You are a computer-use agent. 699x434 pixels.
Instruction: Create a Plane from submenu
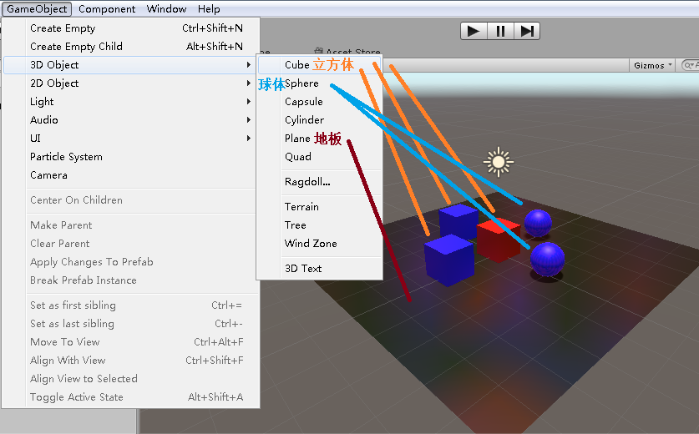[x=320, y=139]
